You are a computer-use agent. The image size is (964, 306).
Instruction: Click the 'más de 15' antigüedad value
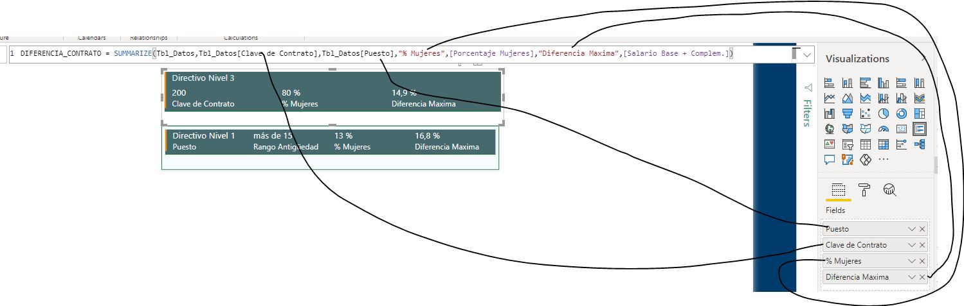[273, 136]
